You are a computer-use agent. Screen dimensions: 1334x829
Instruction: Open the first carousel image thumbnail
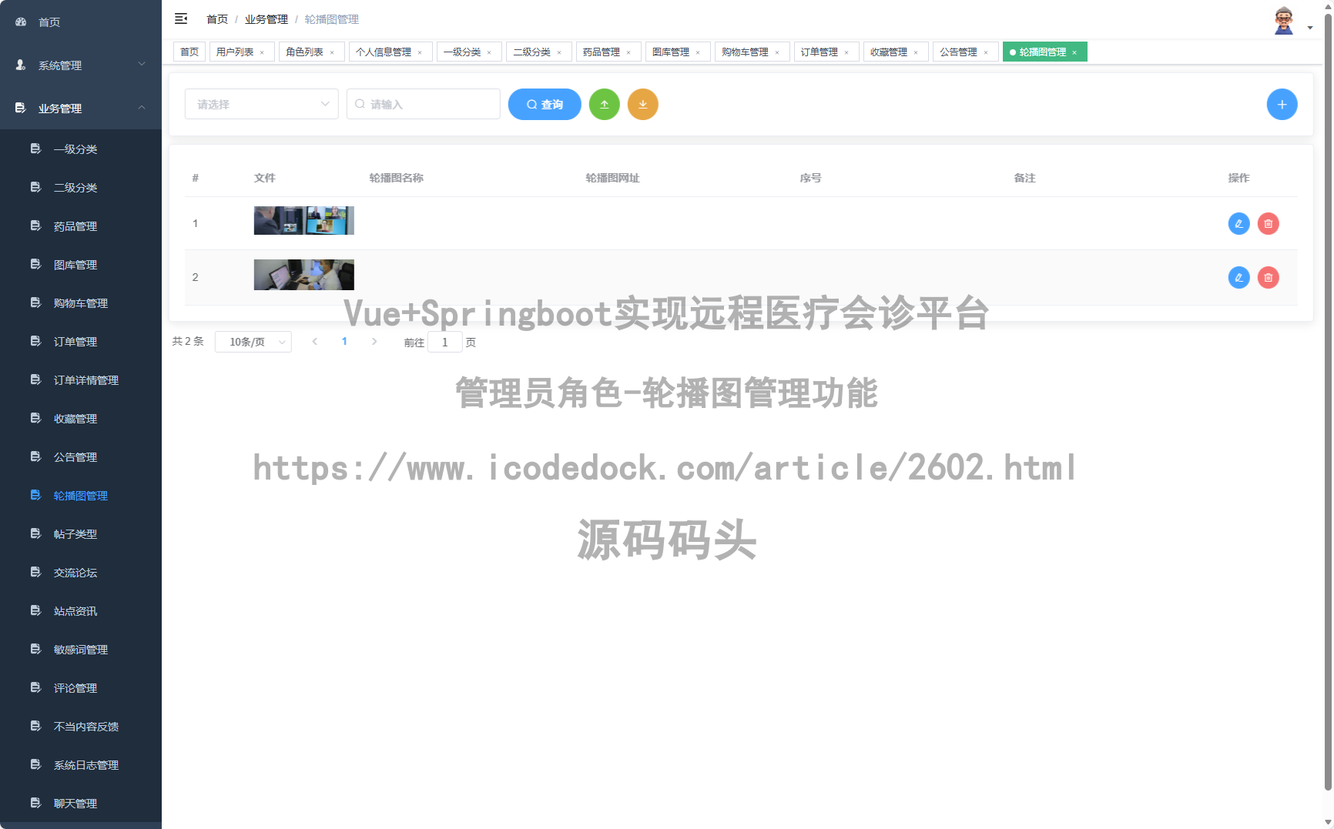tap(303, 220)
